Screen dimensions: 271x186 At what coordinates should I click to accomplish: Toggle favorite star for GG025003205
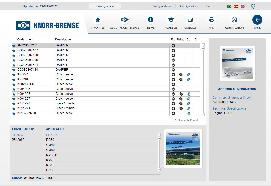coord(14,60)
